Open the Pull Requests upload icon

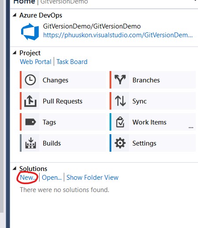coord(30,101)
